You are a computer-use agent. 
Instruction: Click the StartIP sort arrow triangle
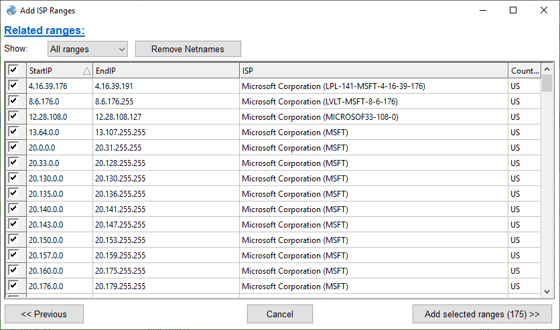pyautogui.click(x=86, y=71)
